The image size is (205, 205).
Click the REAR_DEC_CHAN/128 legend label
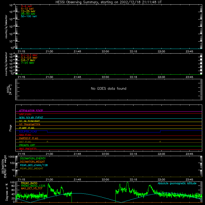34,165
